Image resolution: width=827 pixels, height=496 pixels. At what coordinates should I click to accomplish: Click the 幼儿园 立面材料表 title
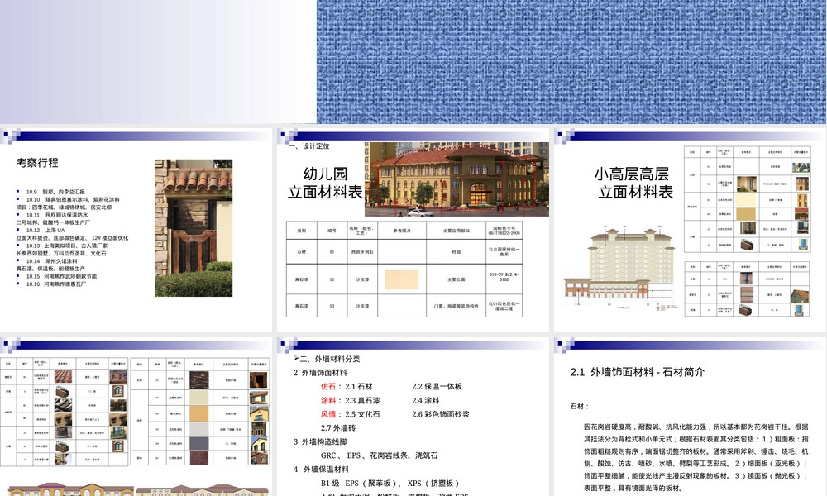click(325, 183)
